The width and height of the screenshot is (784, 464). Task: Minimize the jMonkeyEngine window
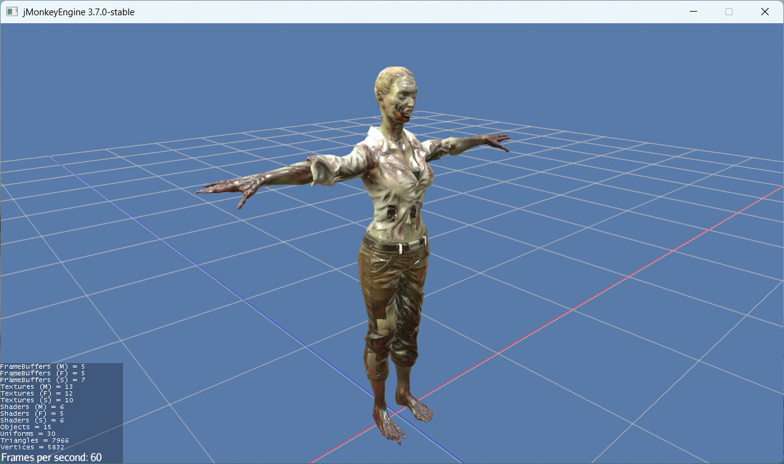point(693,12)
